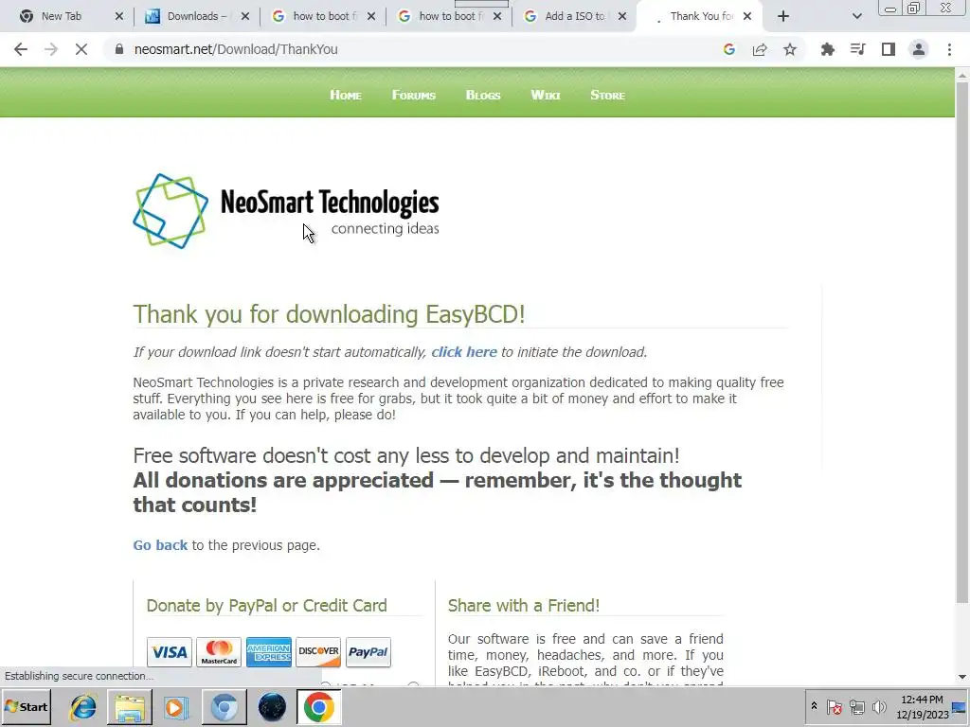
Task: Open the media control icon
Action: 858,49
